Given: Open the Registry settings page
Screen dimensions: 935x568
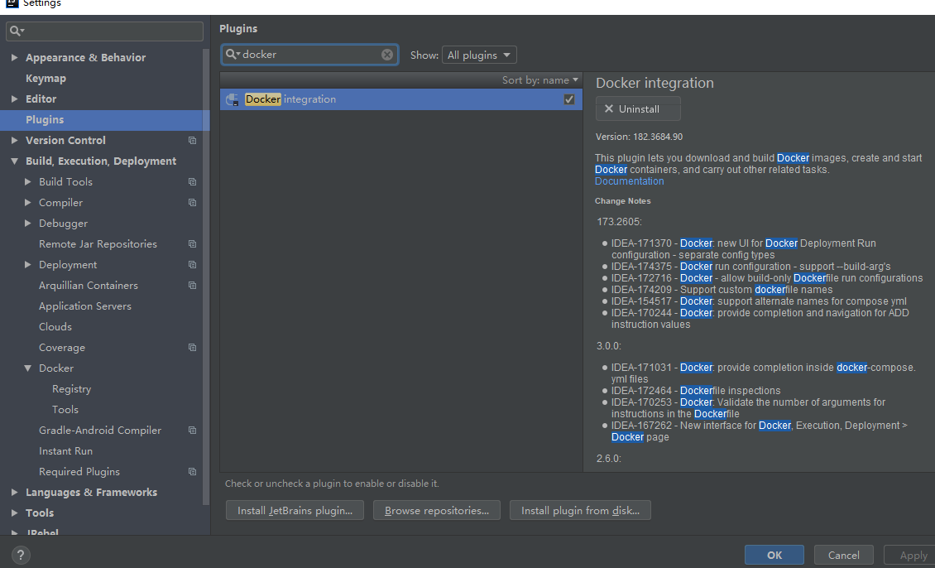Looking at the screenshot, I should [x=71, y=389].
